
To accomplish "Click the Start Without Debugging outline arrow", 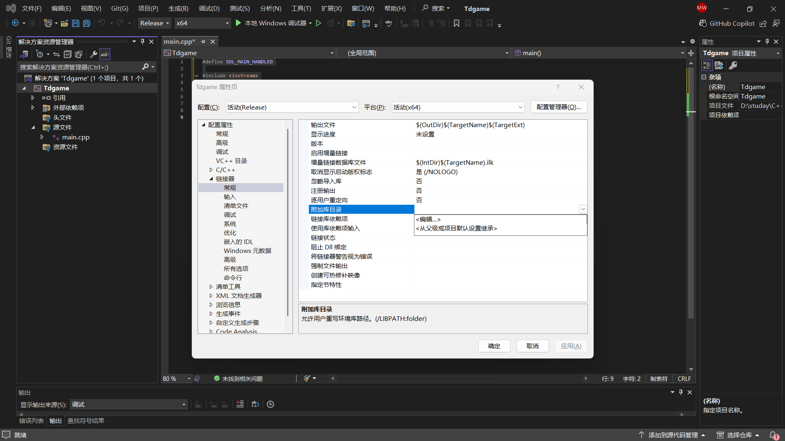I will [319, 23].
